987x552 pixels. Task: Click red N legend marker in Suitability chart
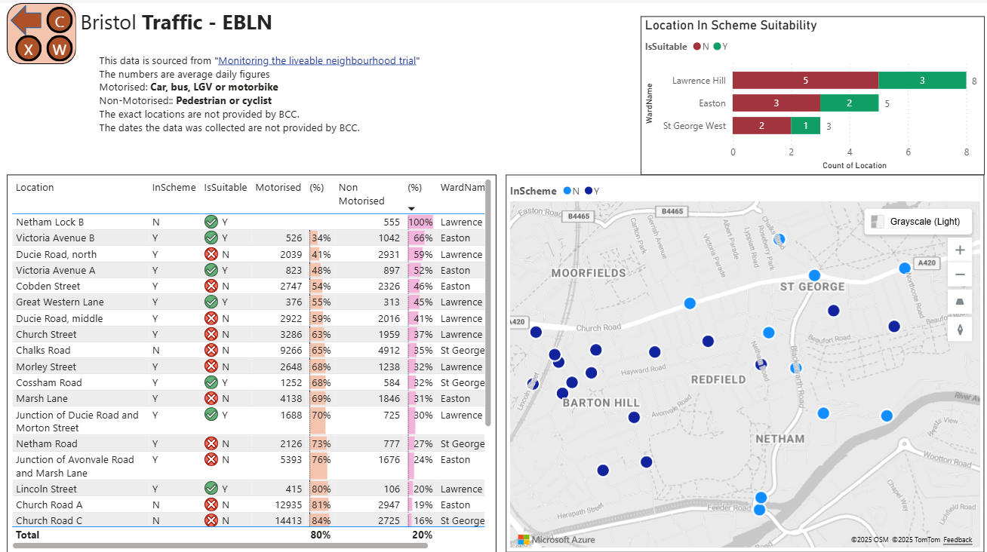(x=697, y=47)
